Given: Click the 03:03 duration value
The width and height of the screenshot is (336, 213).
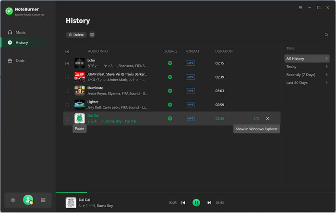Looking at the screenshot, I should click(220, 91).
